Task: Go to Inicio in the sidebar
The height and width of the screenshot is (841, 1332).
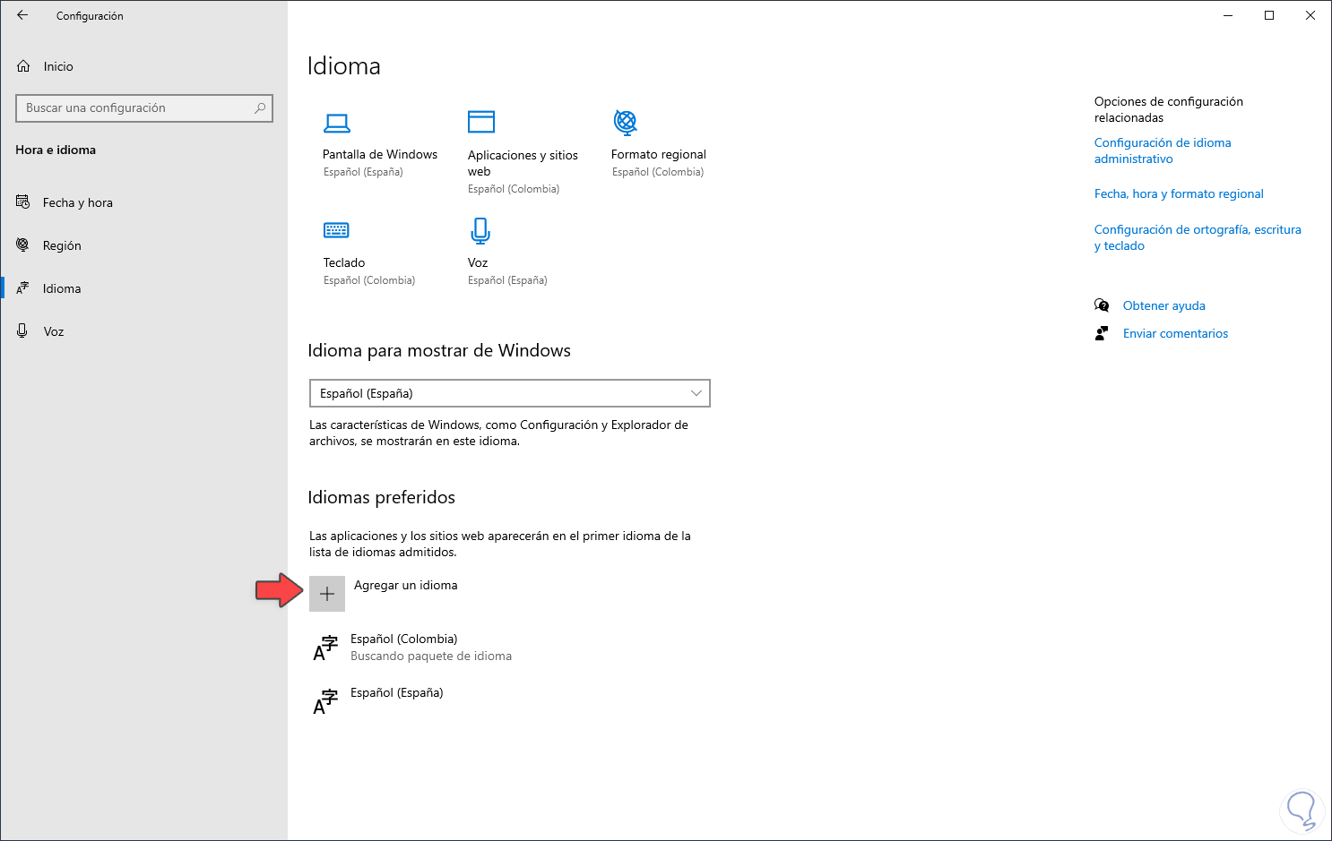Action: coord(58,66)
